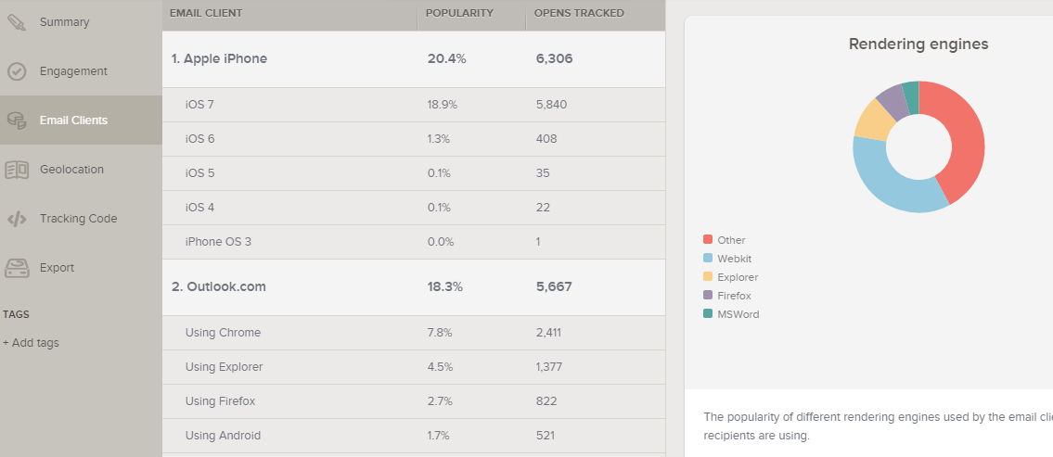Viewport: 1053px width, 457px height.
Task: Click the Geolocation map icon
Action: [x=16, y=169]
